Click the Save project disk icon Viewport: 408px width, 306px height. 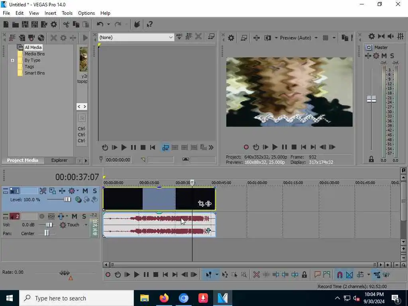[x=25, y=24]
